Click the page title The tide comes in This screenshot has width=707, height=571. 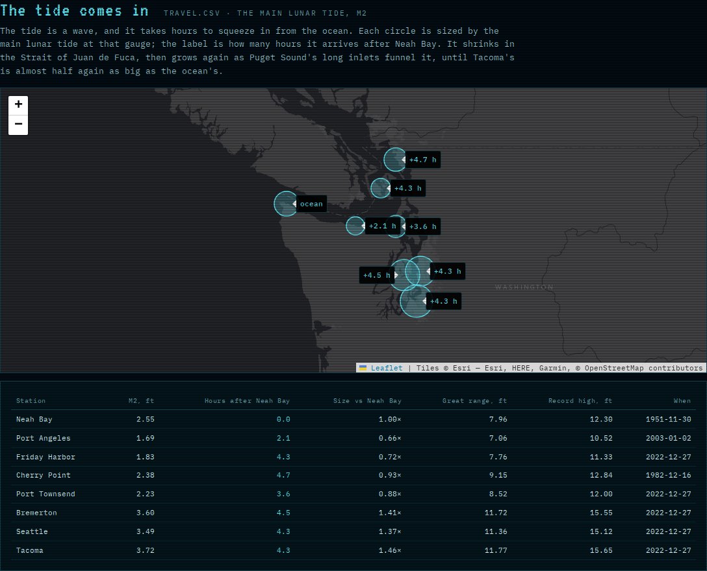coord(74,10)
